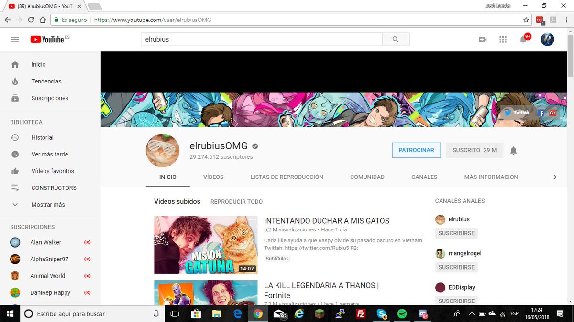Image resolution: width=574 pixels, height=322 pixels.
Task: Click elrubiusOMG channel avatar
Action: click(x=163, y=151)
